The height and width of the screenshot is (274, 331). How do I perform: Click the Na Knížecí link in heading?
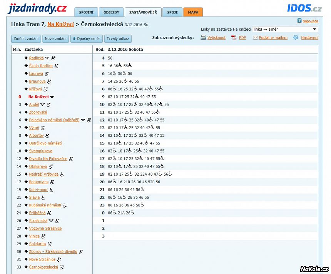point(60,24)
